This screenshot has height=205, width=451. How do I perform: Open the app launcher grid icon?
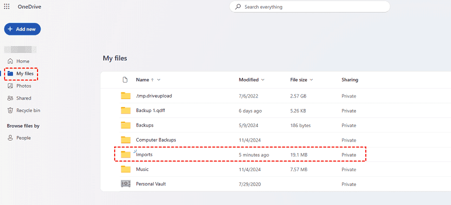(x=7, y=6)
